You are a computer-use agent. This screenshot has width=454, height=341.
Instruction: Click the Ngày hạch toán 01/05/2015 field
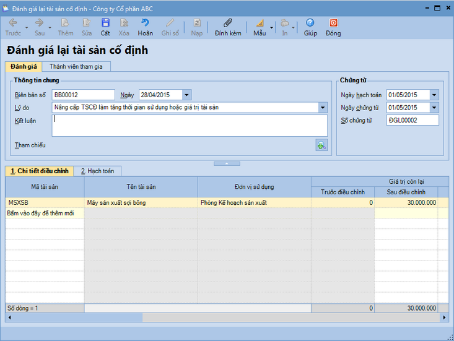click(x=408, y=95)
